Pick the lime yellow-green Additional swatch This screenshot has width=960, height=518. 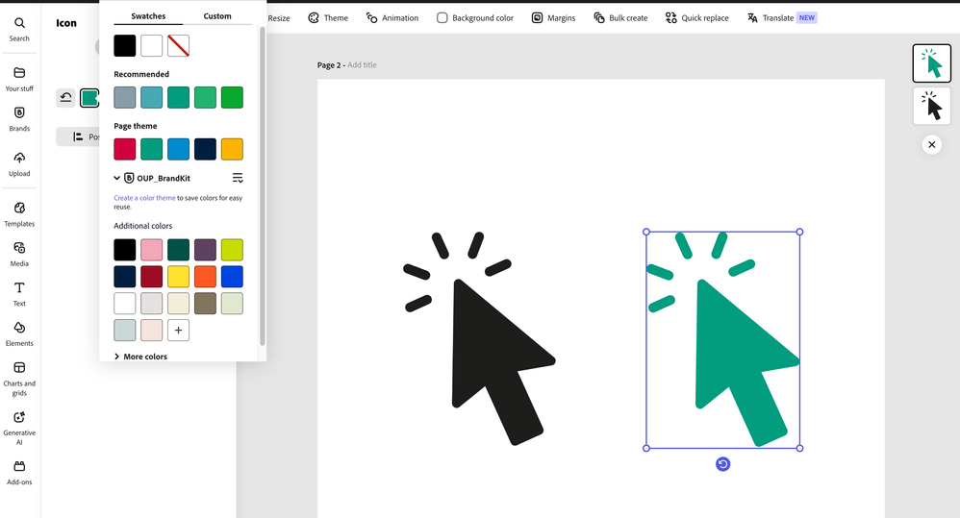(232, 250)
